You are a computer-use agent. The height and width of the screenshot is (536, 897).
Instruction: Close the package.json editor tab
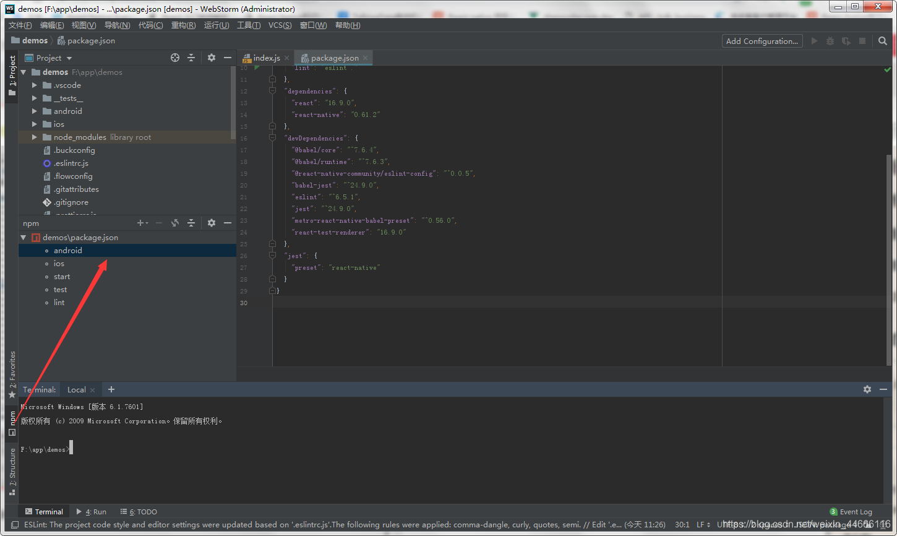(365, 58)
